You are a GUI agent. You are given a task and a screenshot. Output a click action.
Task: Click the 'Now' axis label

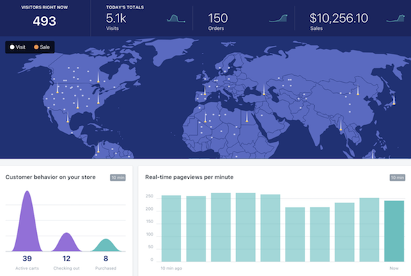coord(394,268)
